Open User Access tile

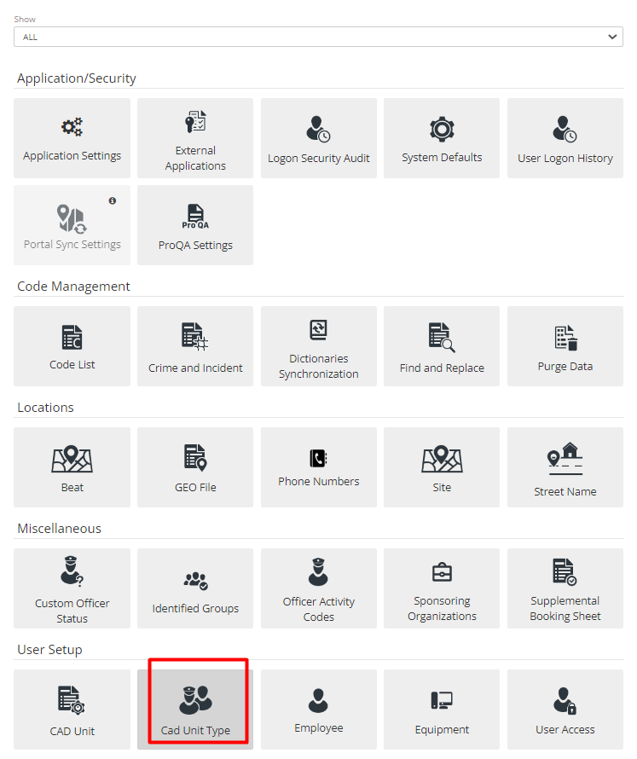pos(565,710)
